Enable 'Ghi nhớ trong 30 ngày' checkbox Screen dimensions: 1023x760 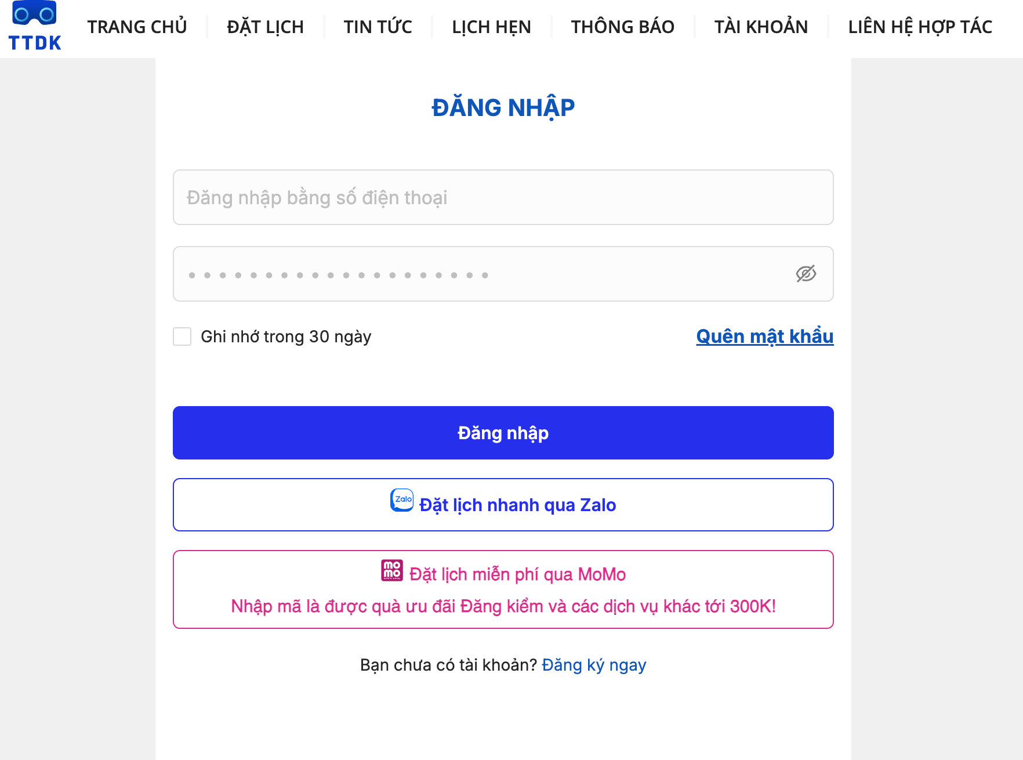182,336
